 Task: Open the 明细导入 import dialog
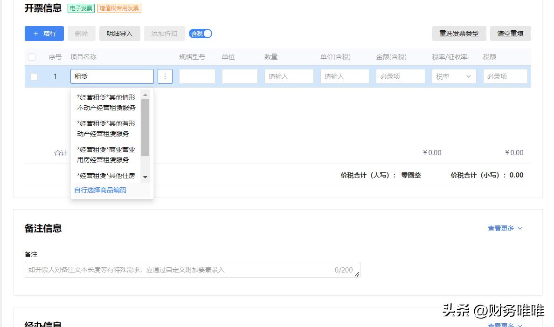120,34
